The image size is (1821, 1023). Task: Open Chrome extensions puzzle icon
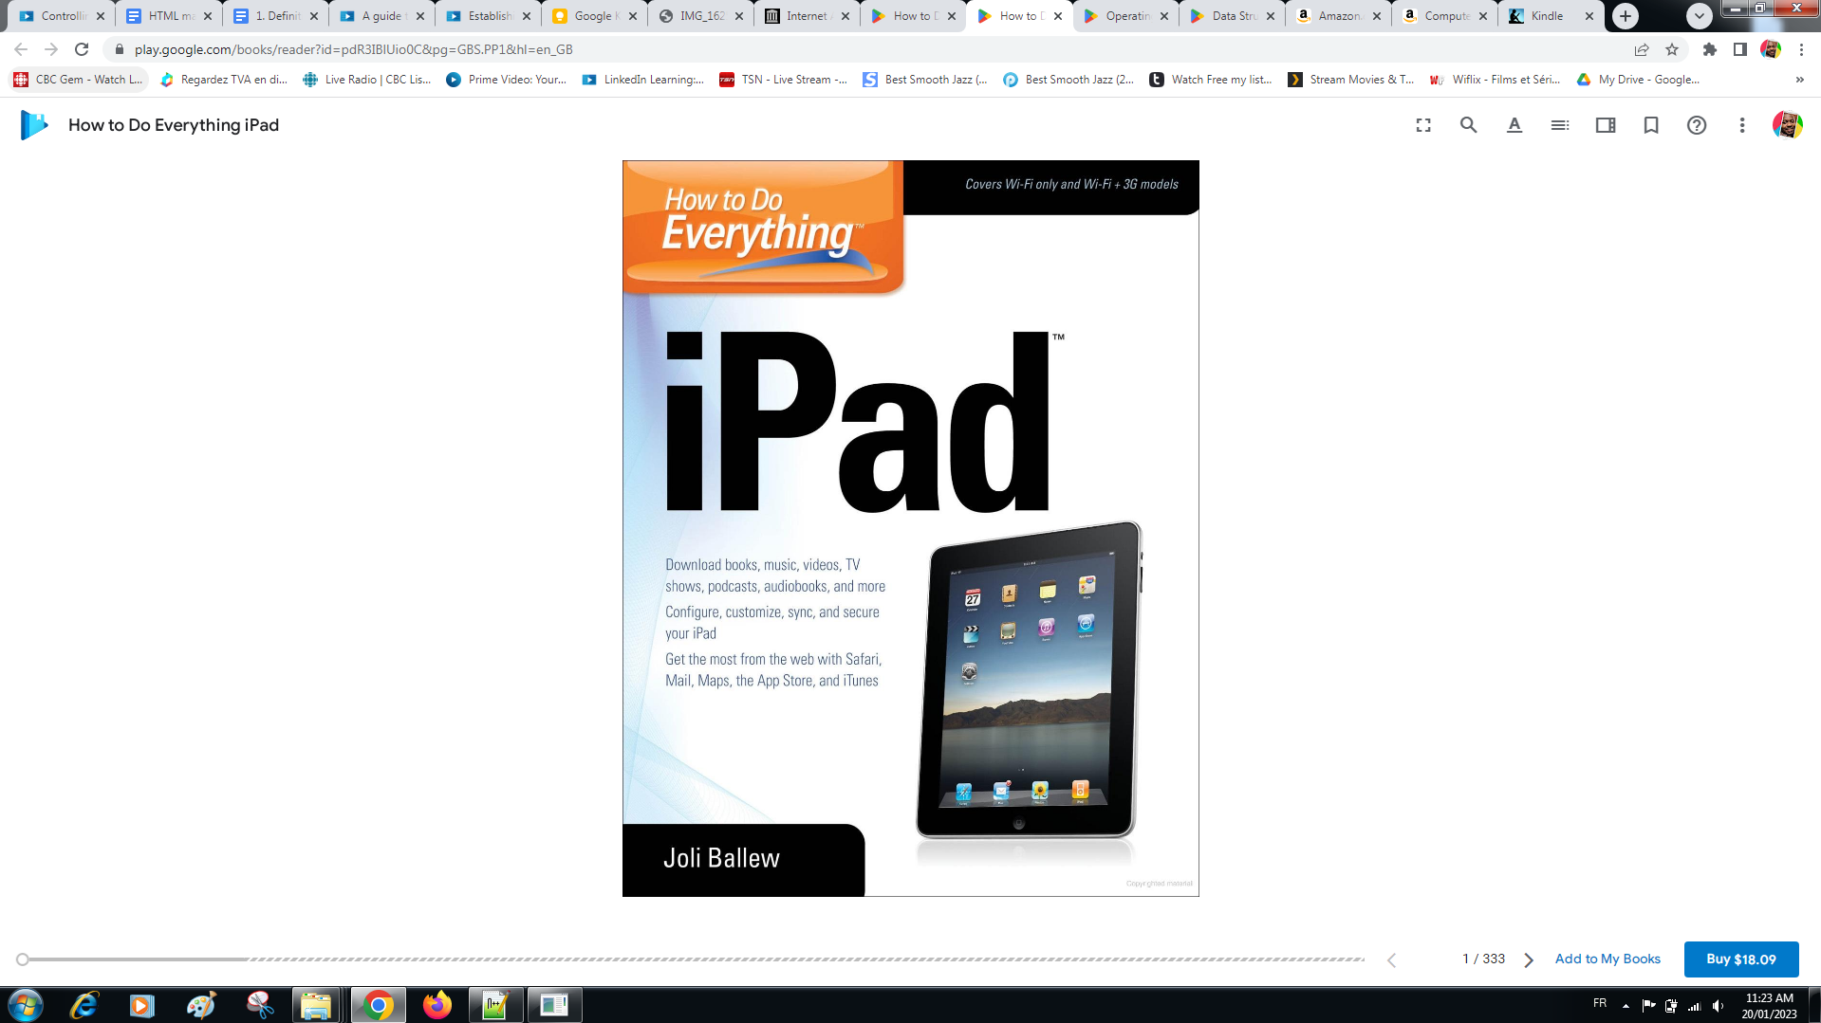[x=1710, y=49]
